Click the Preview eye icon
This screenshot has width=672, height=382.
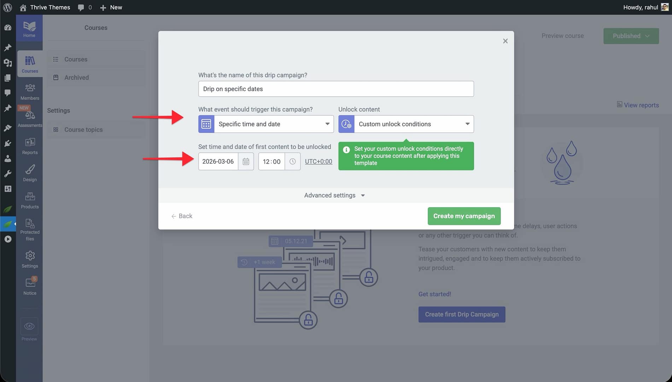29,326
